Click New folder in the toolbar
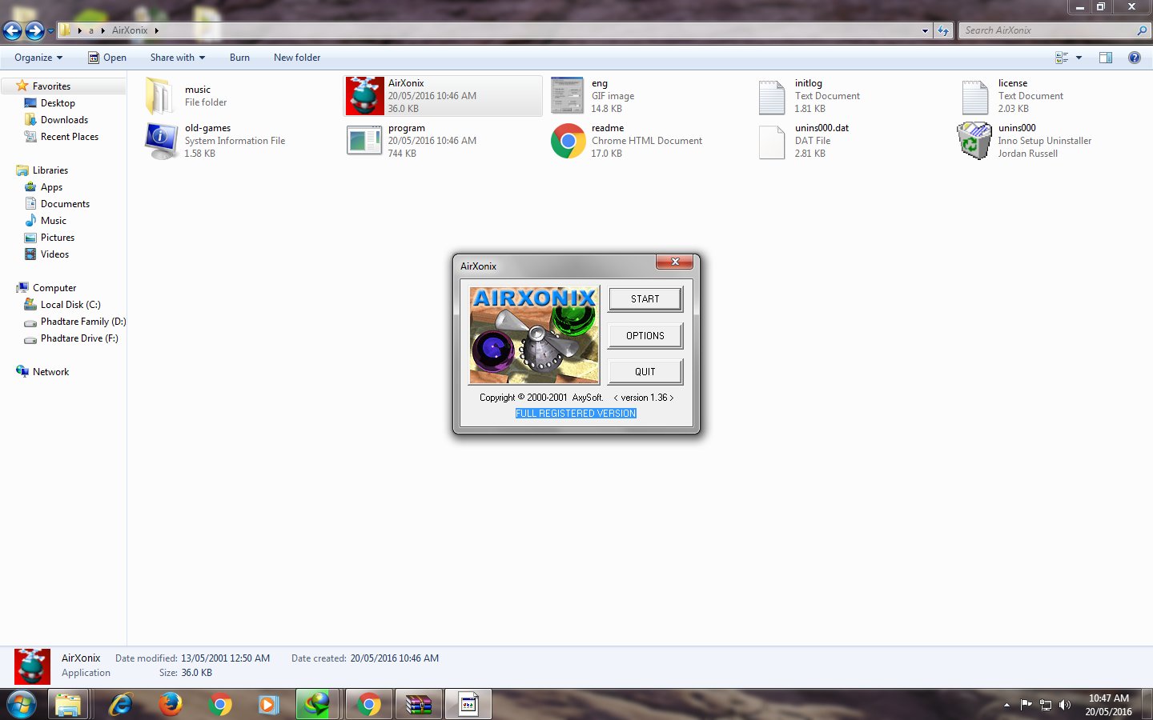The height and width of the screenshot is (720, 1153). (297, 58)
